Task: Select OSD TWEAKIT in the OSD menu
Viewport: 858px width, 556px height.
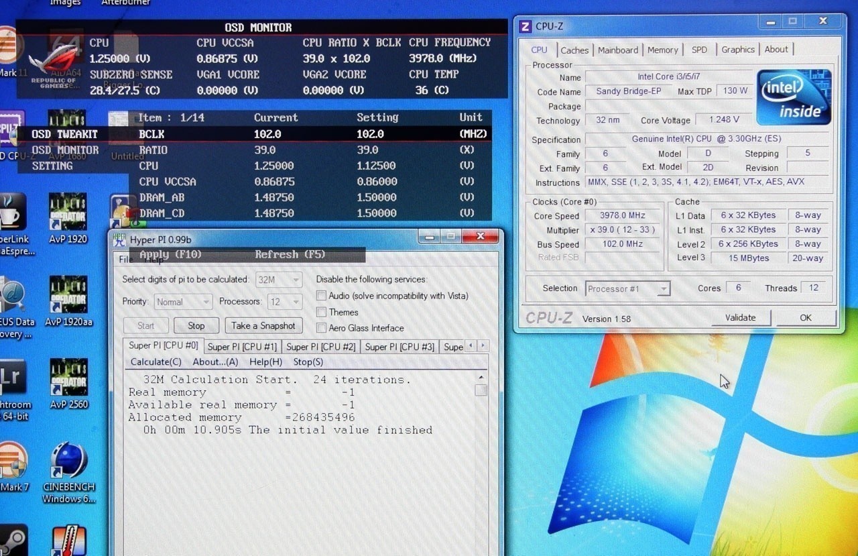Action: tap(64, 134)
